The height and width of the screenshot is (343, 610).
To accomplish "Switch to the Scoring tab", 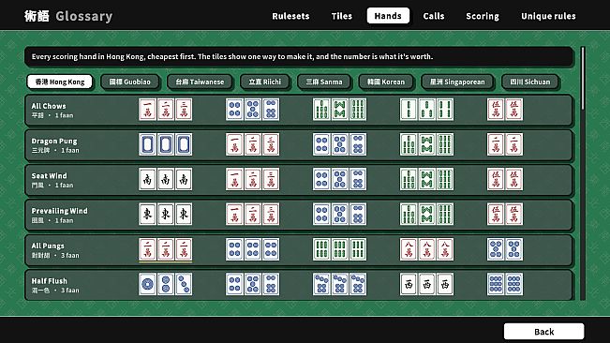I will point(483,16).
